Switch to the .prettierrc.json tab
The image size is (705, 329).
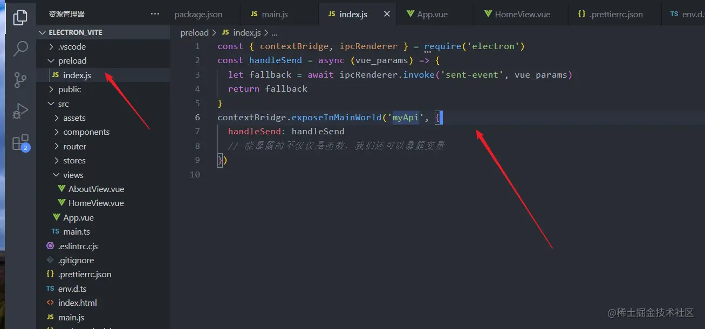pyautogui.click(x=610, y=15)
